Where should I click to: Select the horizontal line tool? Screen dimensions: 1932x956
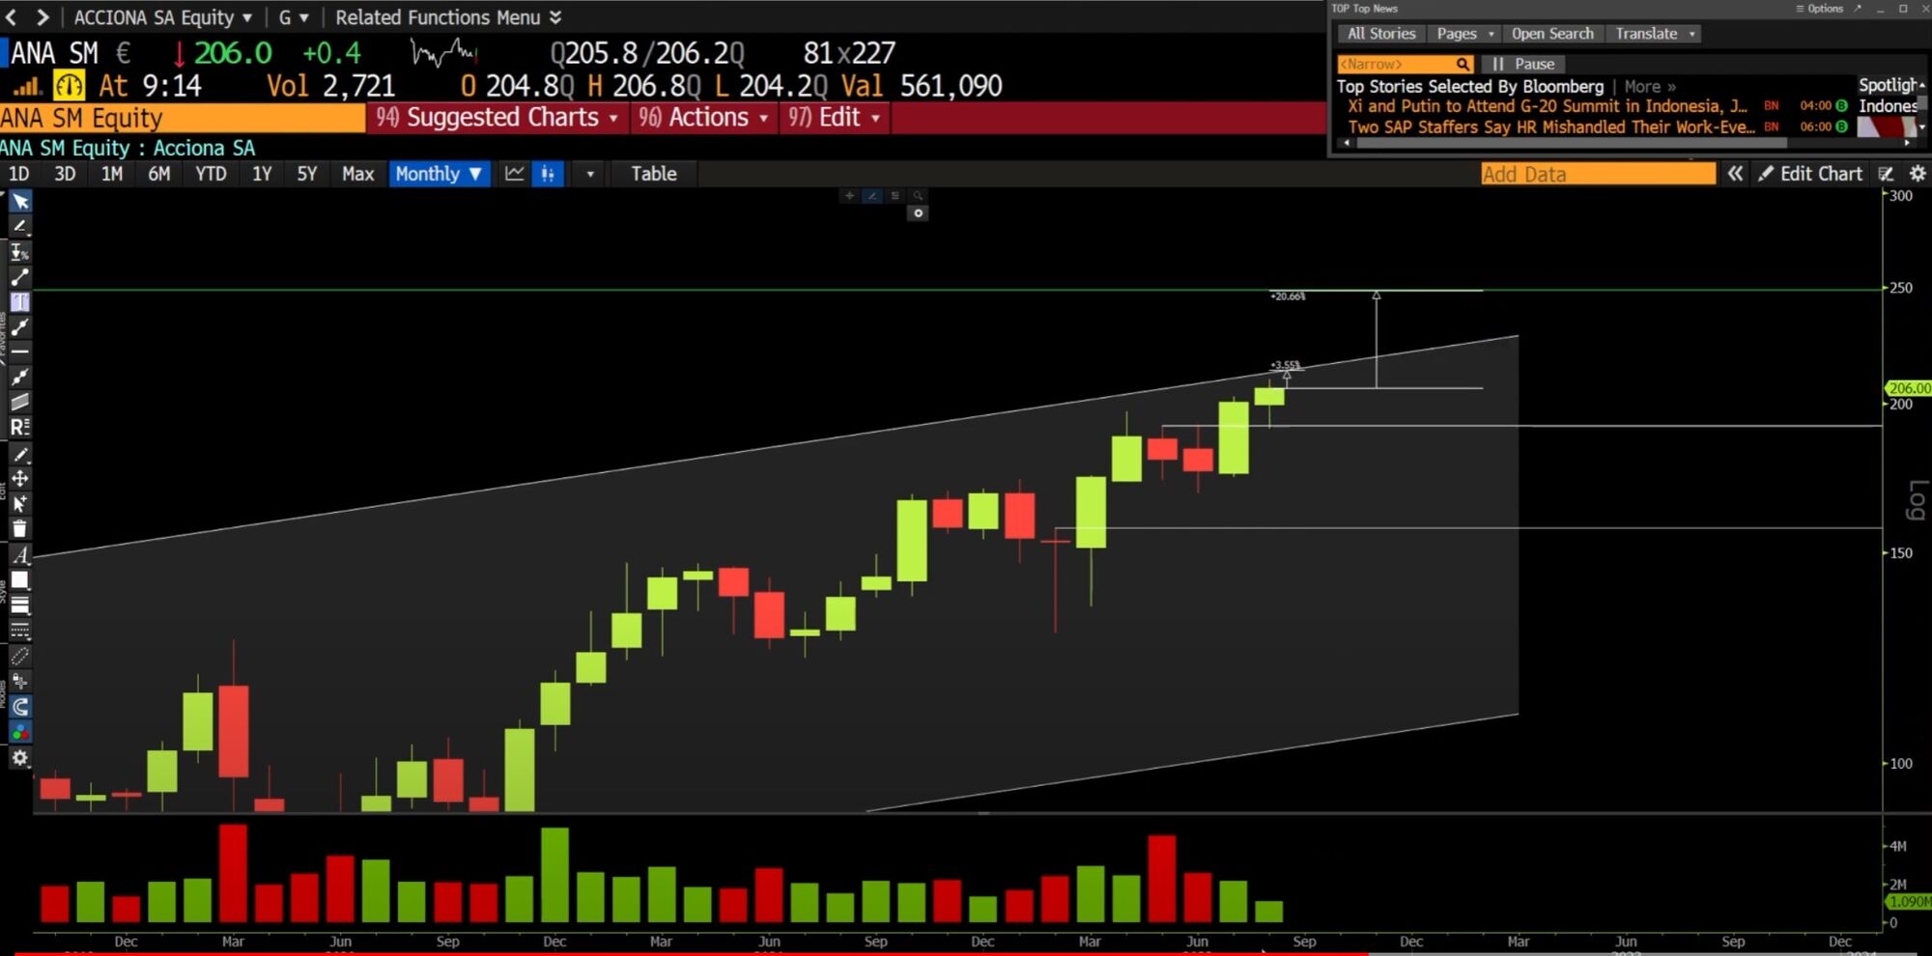pos(20,352)
